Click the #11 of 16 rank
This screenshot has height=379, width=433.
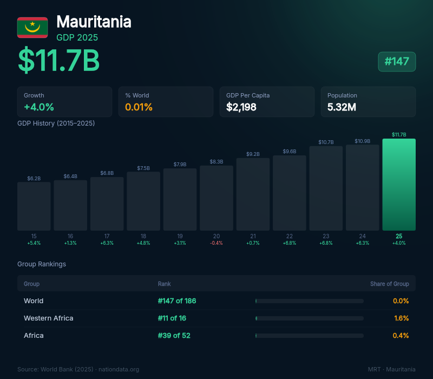(x=172, y=318)
